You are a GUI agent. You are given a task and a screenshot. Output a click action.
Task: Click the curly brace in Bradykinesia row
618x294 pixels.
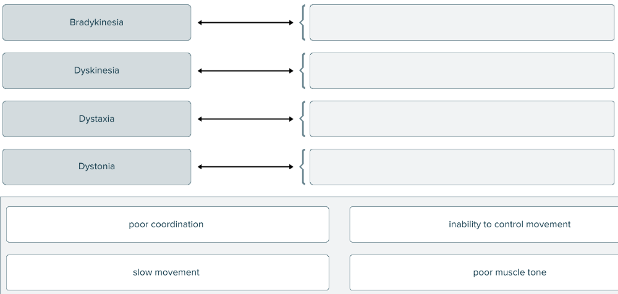(x=302, y=23)
